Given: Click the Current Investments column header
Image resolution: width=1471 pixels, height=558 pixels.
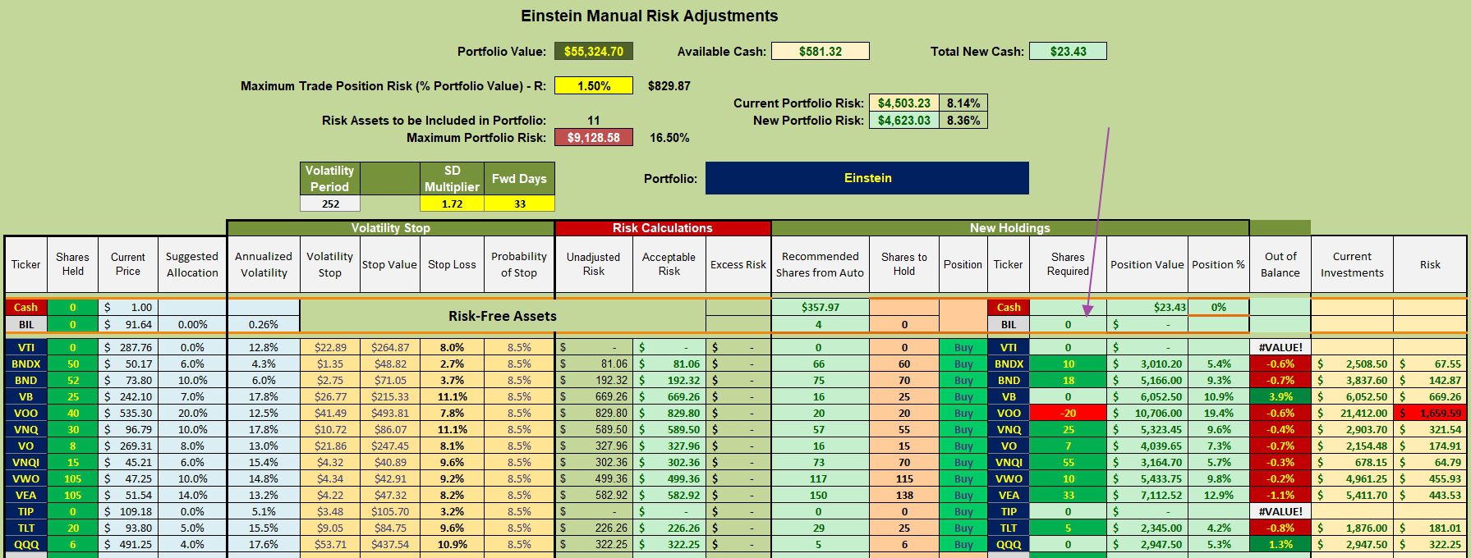Looking at the screenshot, I should [x=1352, y=264].
